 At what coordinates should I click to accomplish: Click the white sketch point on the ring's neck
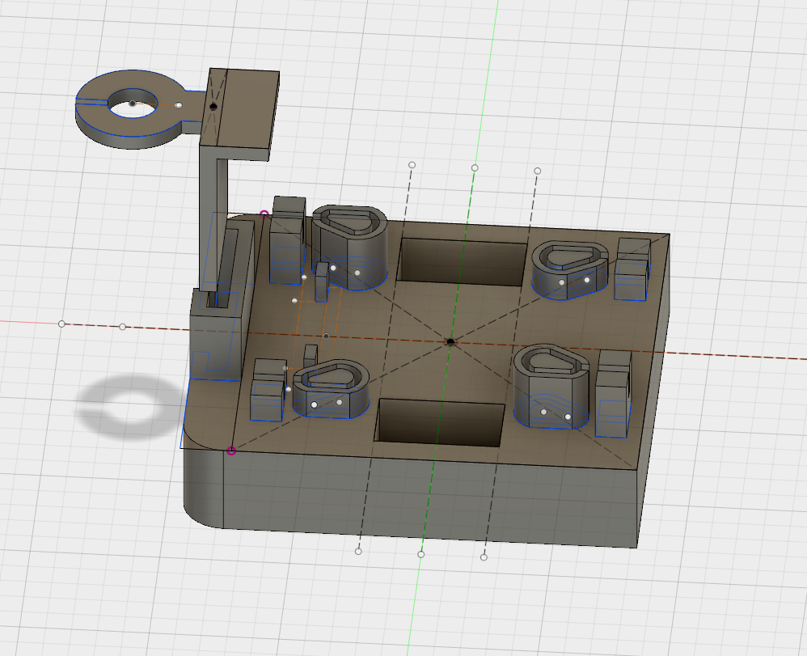(x=178, y=105)
